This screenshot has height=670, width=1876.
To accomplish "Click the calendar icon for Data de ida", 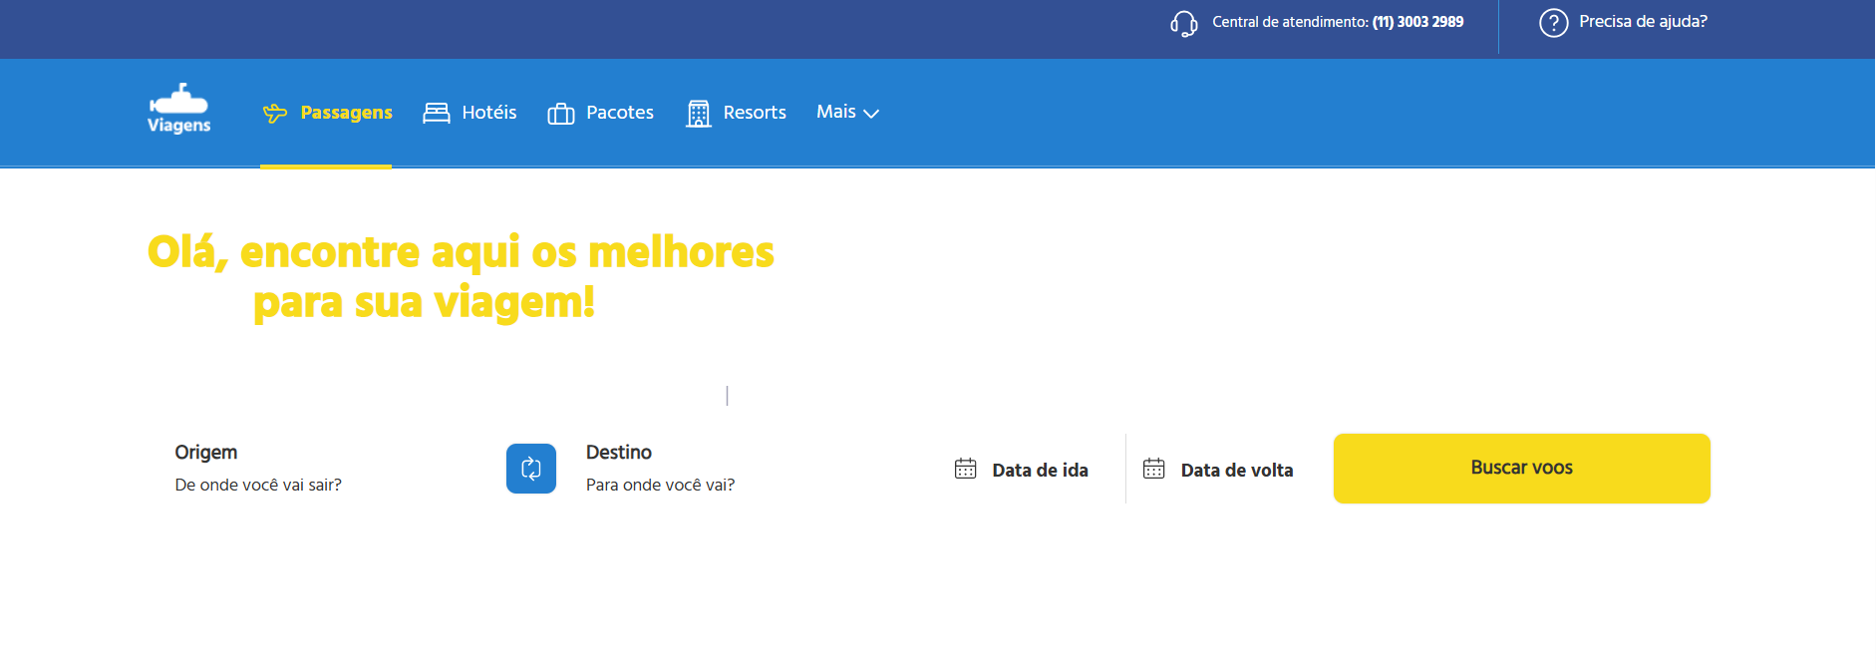I will 965,469.
